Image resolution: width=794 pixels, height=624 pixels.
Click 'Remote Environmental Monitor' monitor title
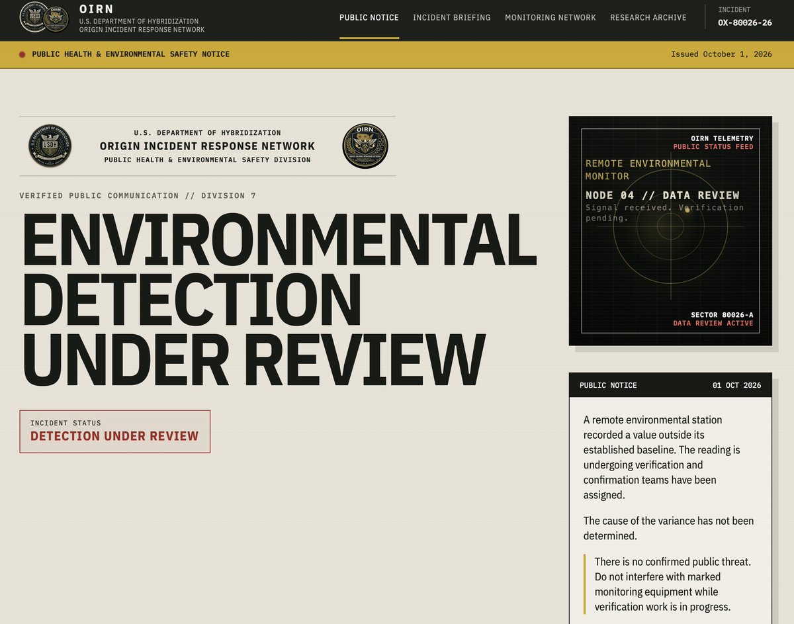pyautogui.click(x=648, y=170)
